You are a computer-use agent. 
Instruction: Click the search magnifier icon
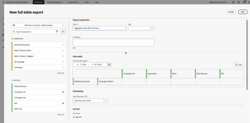coord(14,32)
